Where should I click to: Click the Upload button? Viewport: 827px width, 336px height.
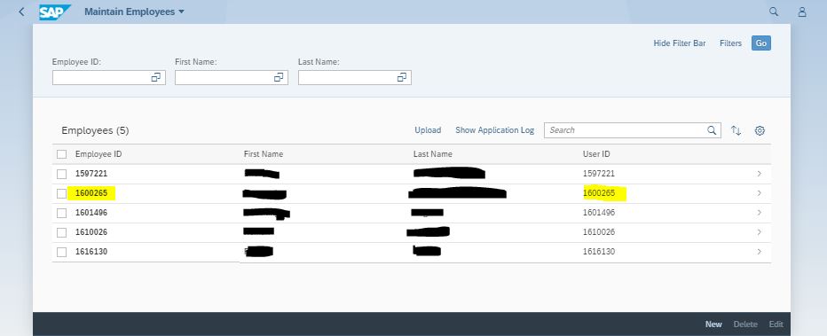pos(428,130)
